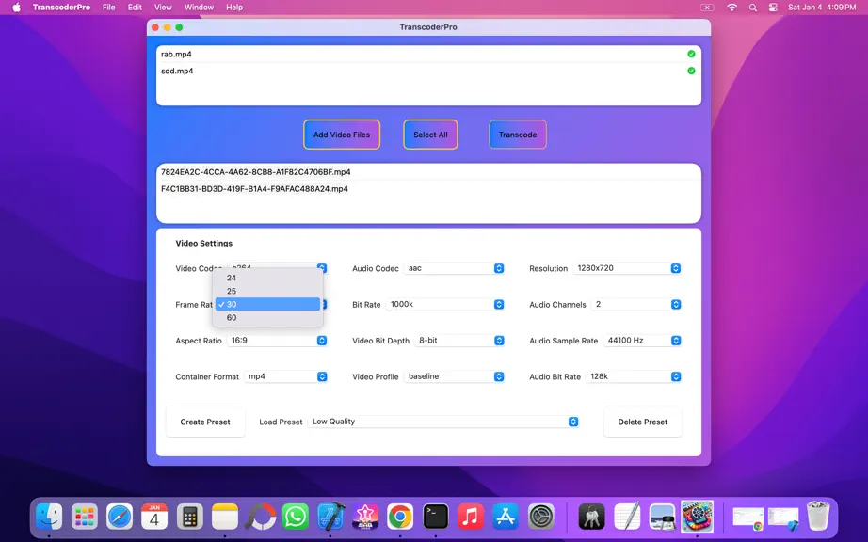Open the Apple menu
The image size is (868, 542).
16,8
